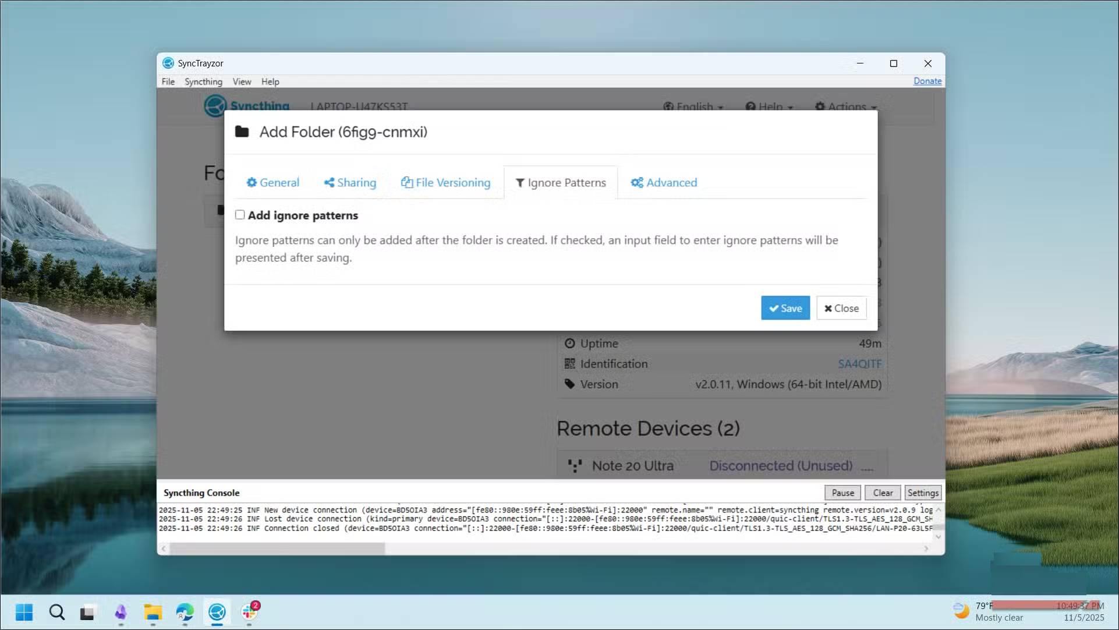Open the Syncthing menu in the menu bar

[203, 82]
